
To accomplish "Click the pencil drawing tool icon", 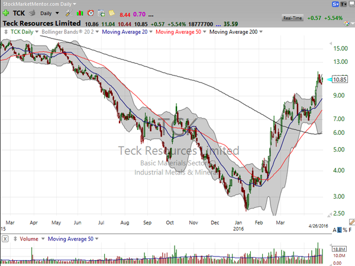I will tap(352, 222).
